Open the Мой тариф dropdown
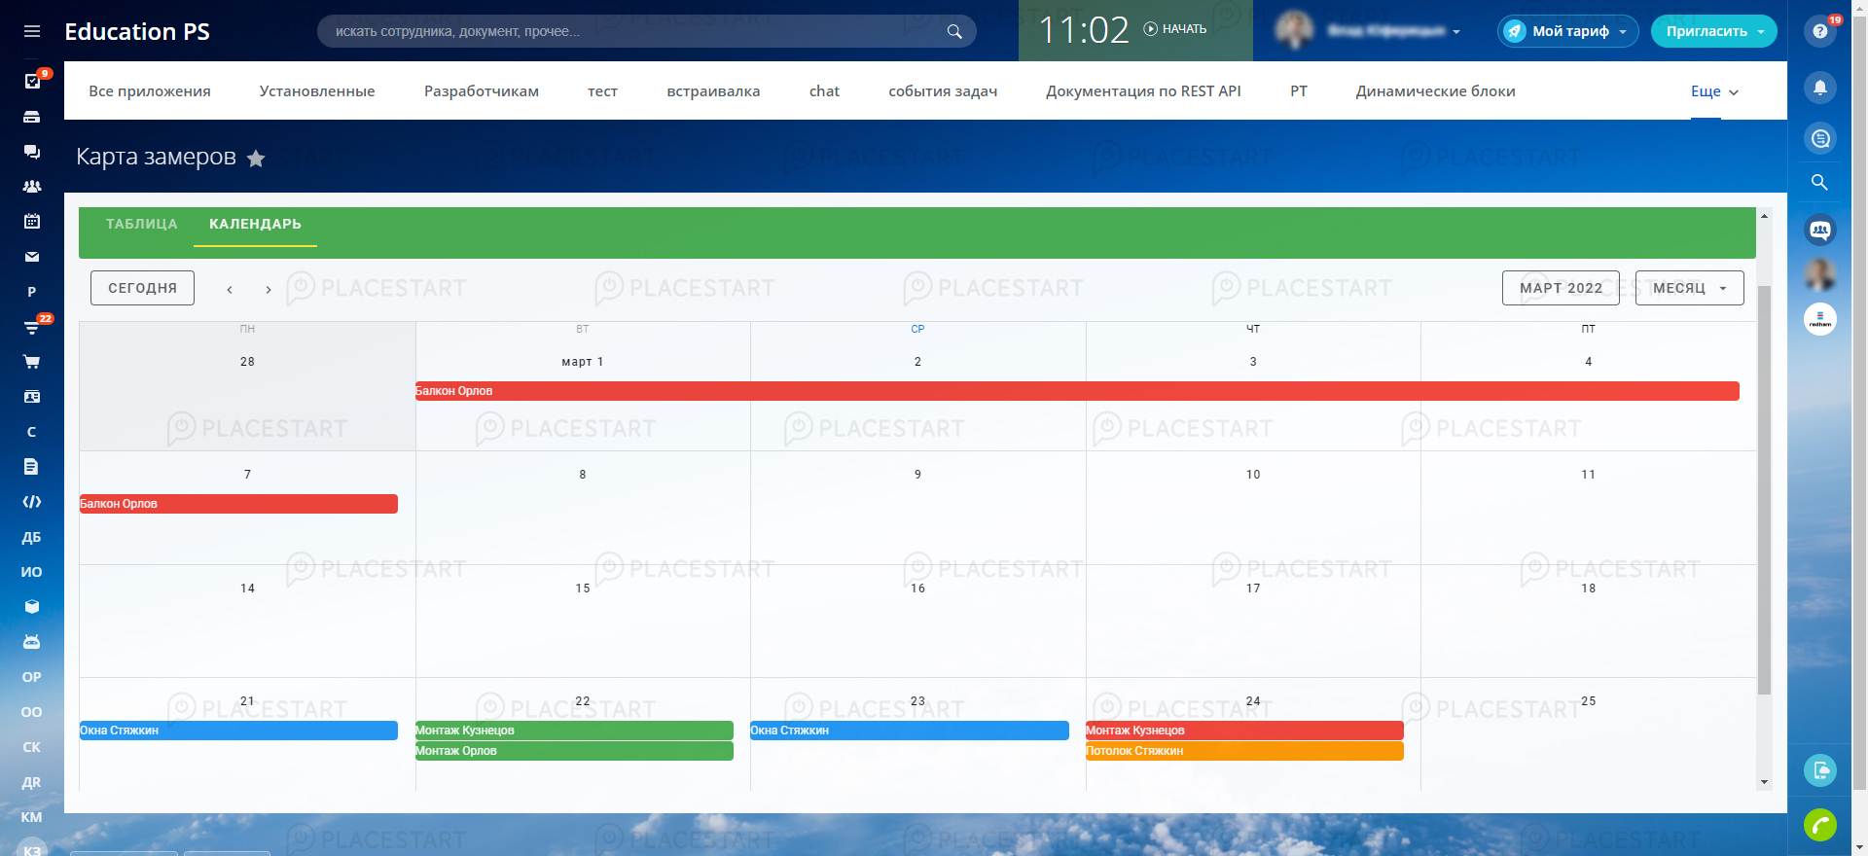 point(1567,31)
